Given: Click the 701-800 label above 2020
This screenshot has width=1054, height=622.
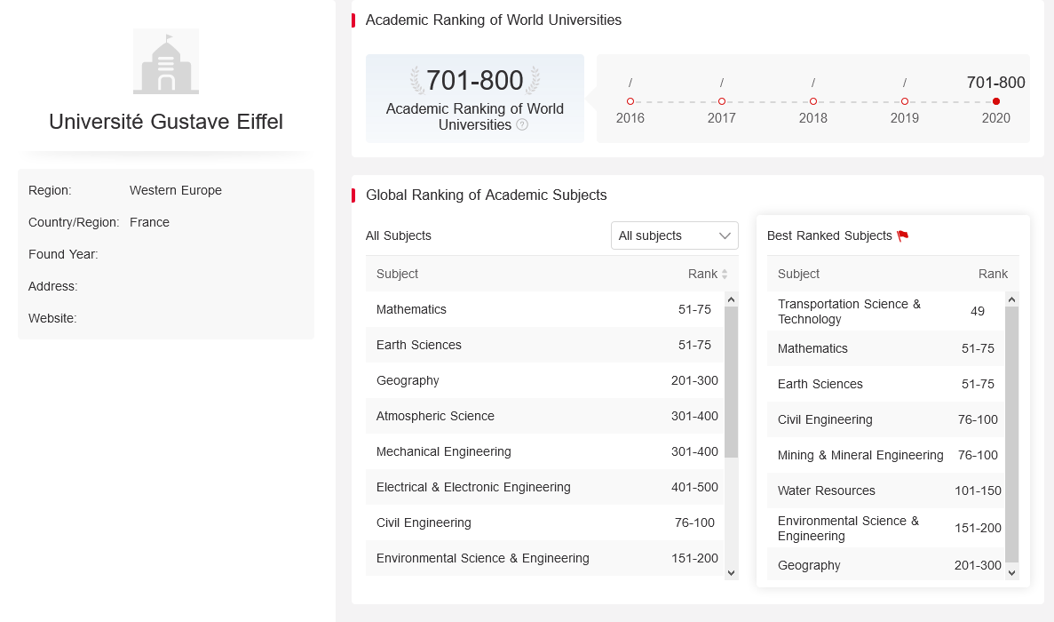Looking at the screenshot, I should (x=995, y=83).
